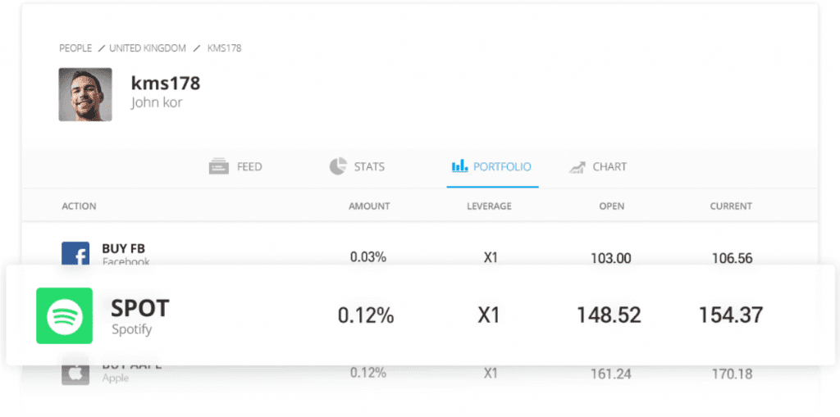840x417 pixels.
Task: Click Apple open price 161.24
Action: [x=610, y=373]
